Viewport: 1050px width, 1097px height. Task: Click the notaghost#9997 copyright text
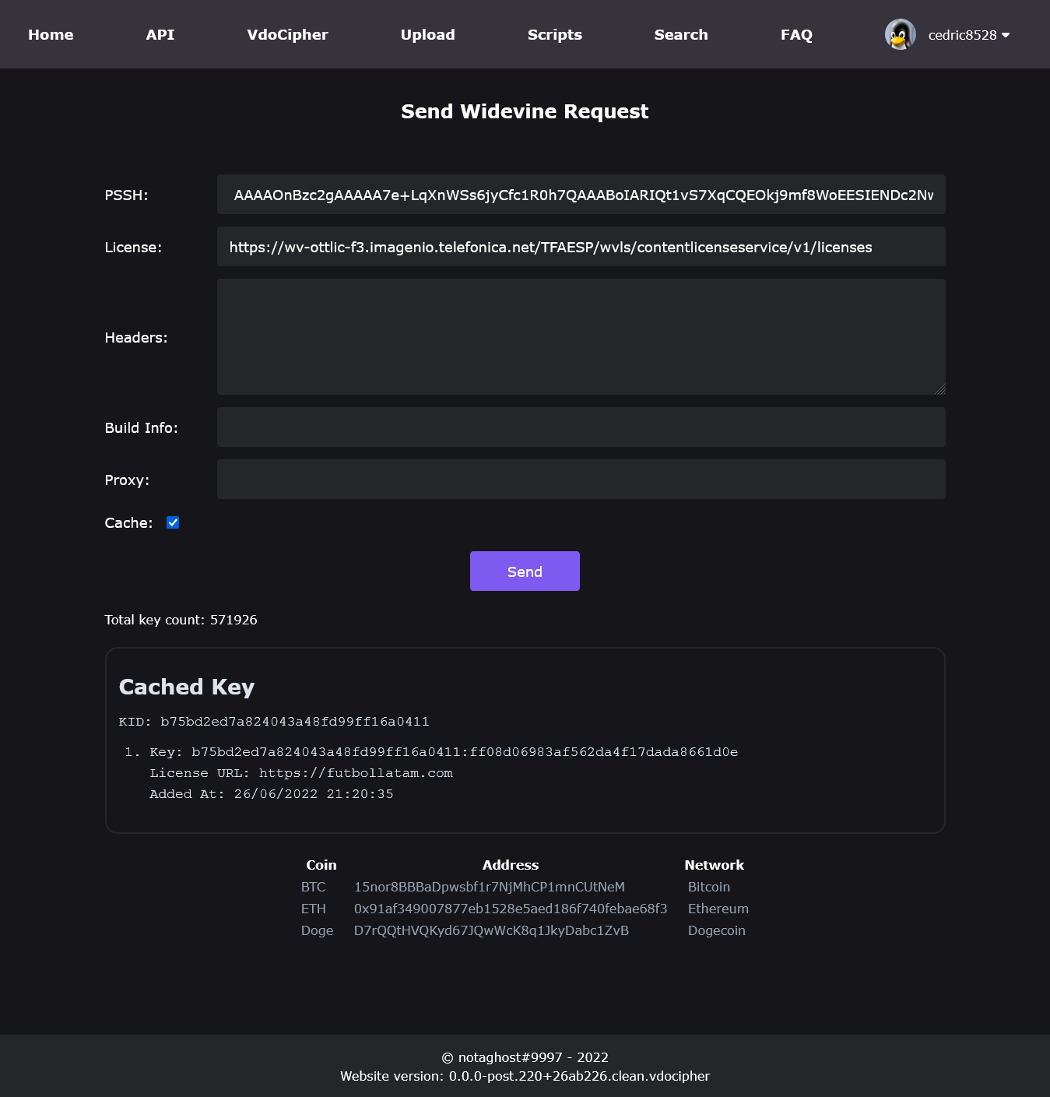(x=525, y=1057)
